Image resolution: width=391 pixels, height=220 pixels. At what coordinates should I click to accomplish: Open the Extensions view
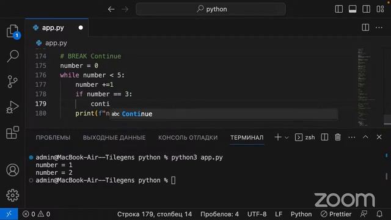tap(12, 132)
